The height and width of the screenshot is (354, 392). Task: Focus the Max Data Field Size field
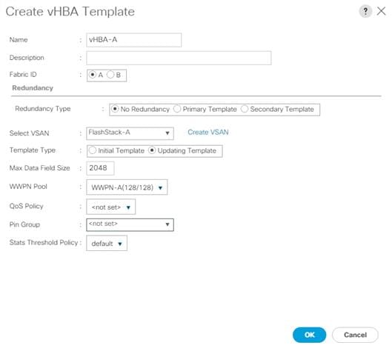click(100, 168)
